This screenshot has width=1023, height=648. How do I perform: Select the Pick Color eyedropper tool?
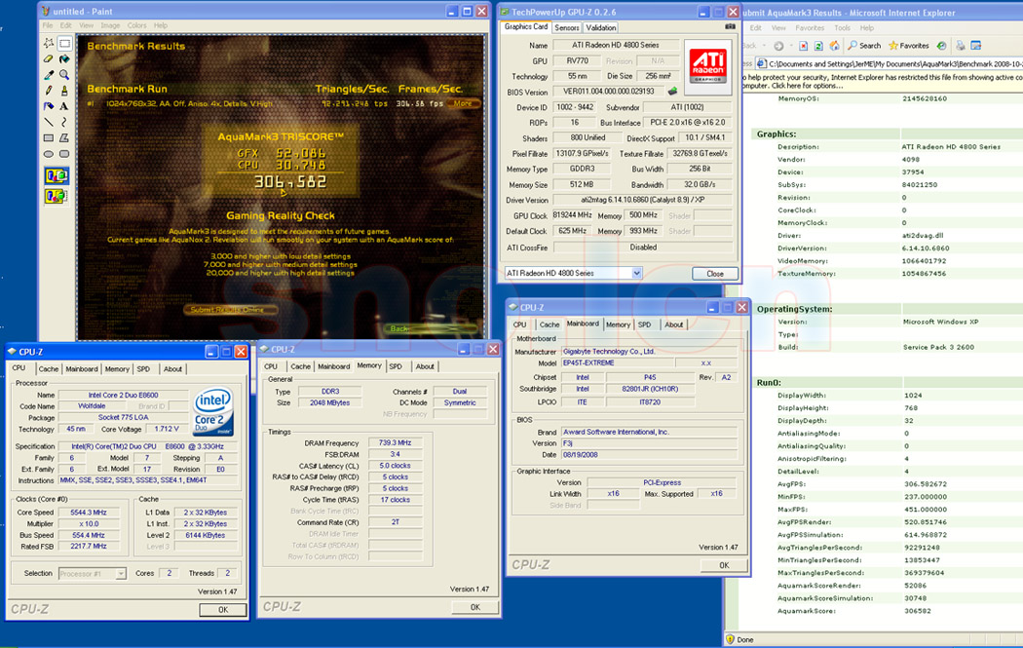point(49,74)
